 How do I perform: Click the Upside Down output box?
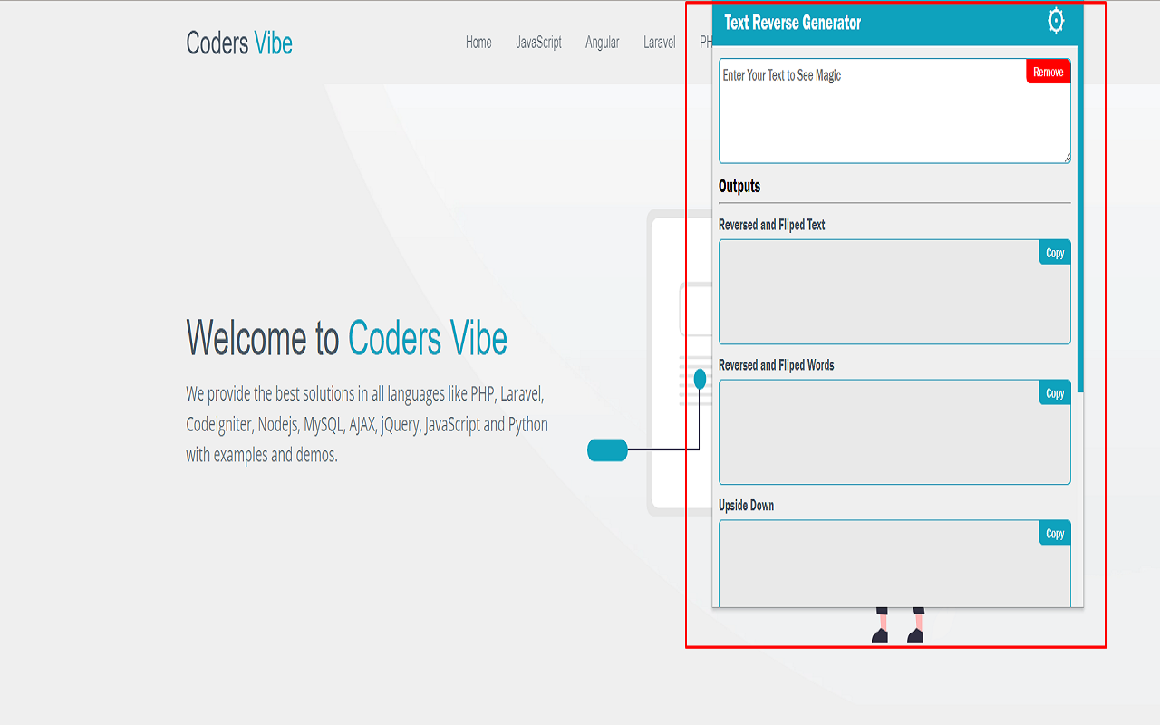point(894,564)
